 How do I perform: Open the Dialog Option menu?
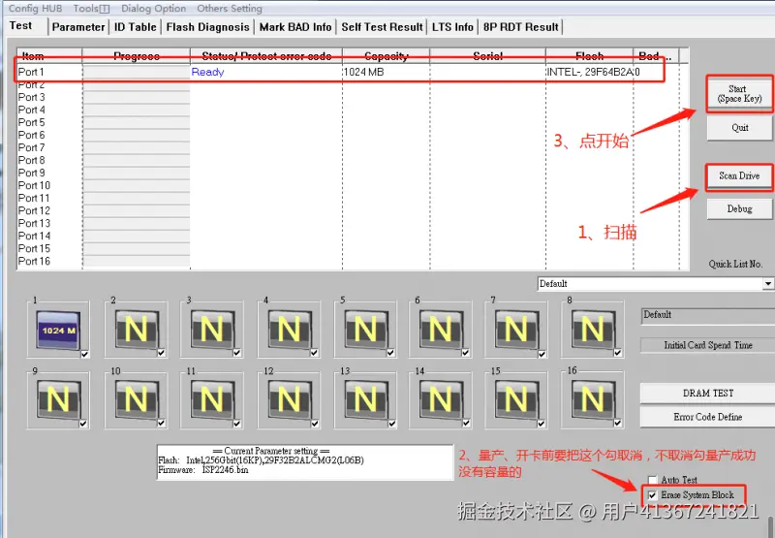pyautogui.click(x=154, y=9)
